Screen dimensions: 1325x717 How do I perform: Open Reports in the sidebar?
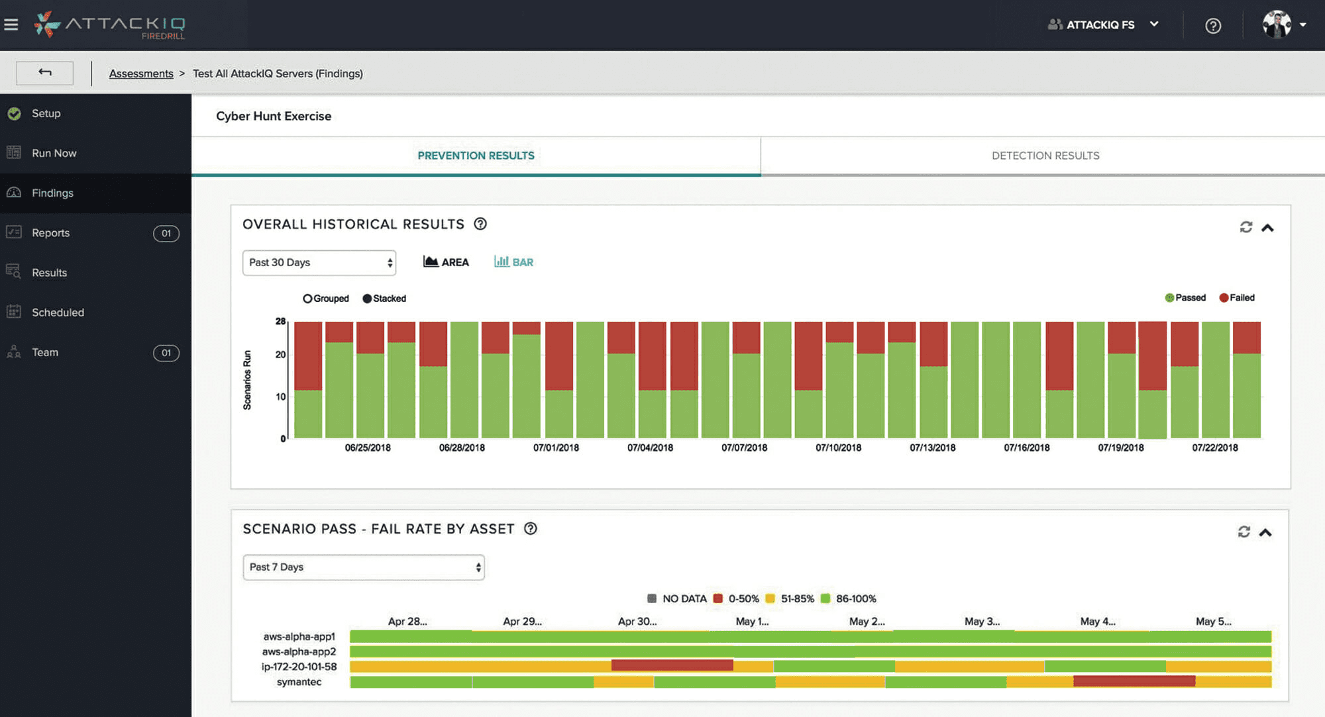pyautogui.click(x=50, y=233)
